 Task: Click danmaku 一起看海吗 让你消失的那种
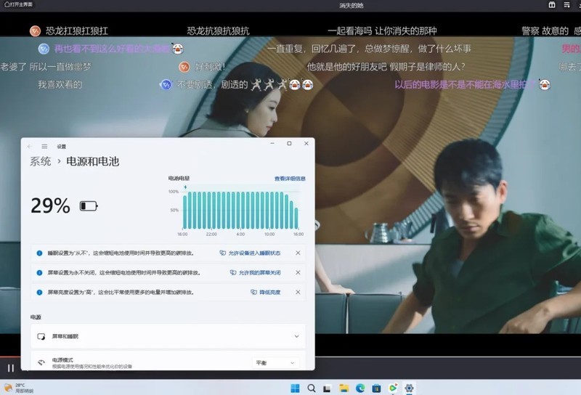click(382, 30)
